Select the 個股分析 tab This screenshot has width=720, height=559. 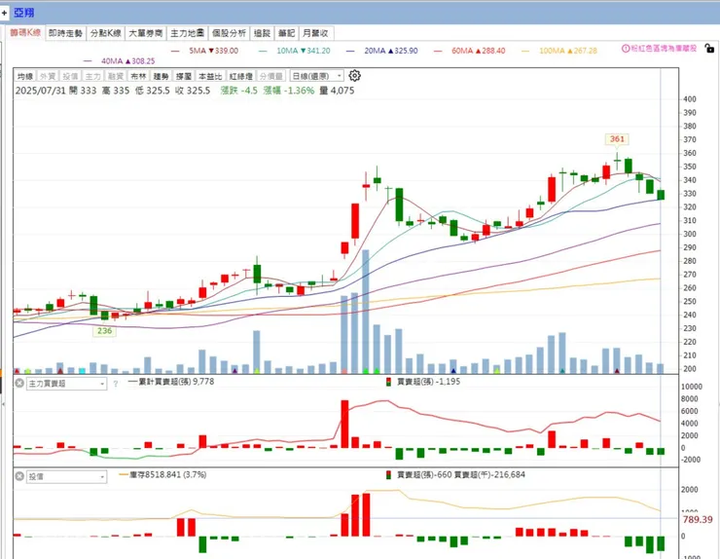click(229, 33)
